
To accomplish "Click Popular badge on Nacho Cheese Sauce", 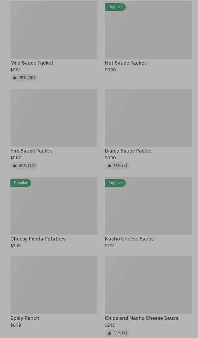I will pyautogui.click(x=115, y=183).
